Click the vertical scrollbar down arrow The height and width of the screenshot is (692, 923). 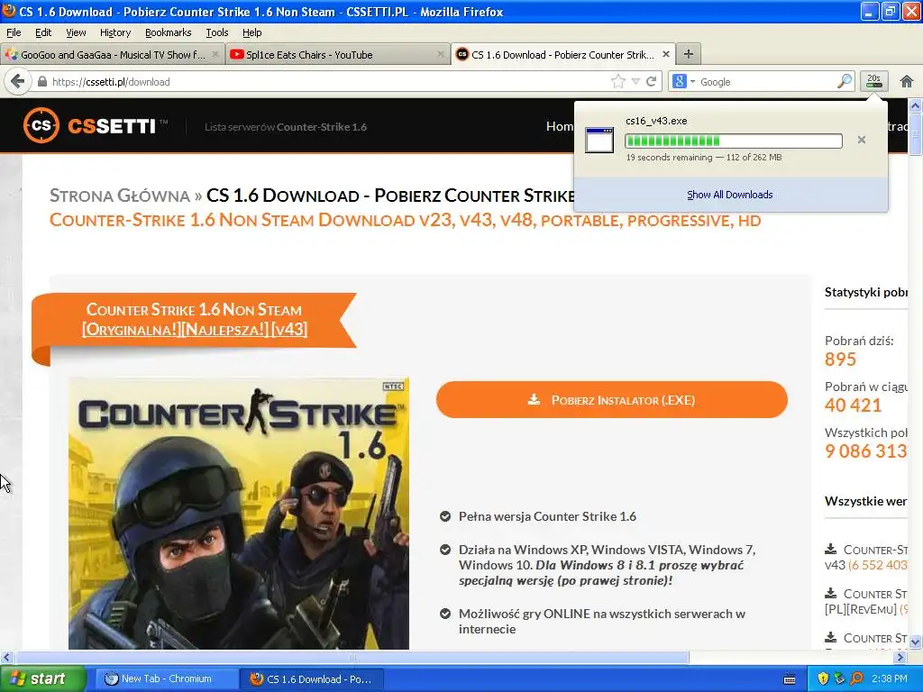pos(916,642)
